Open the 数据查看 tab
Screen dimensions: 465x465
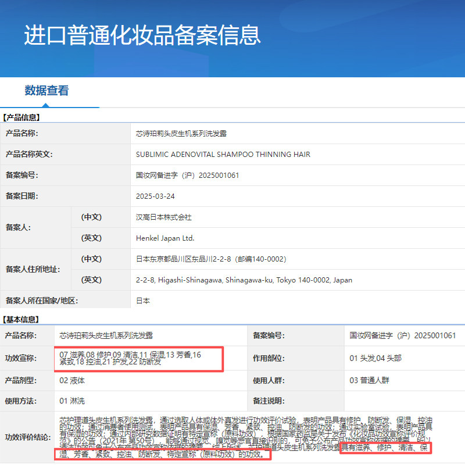click(46, 91)
